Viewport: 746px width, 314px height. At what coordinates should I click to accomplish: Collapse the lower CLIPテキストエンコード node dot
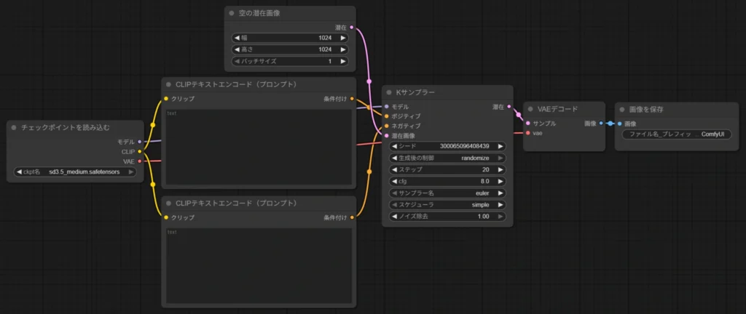click(x=168, y=203)
